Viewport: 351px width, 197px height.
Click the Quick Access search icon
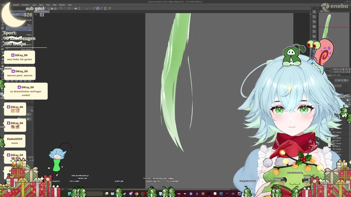[x=314, y=12]
